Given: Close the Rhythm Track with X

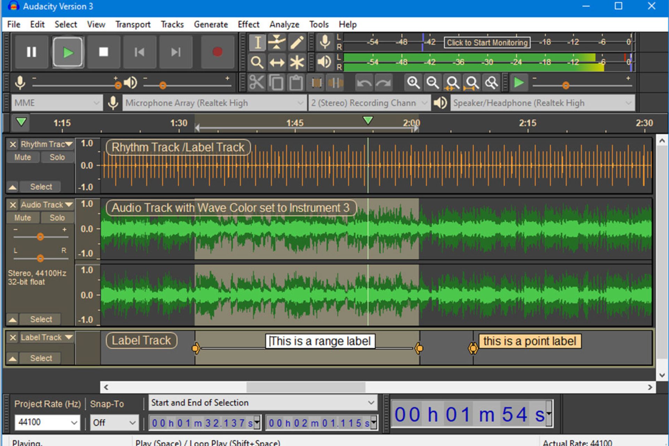Looking at the screenshot, I should (13, 144).
